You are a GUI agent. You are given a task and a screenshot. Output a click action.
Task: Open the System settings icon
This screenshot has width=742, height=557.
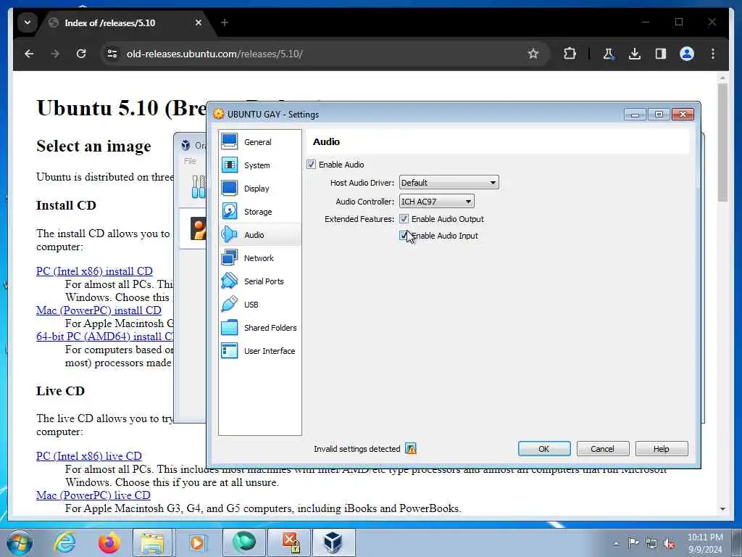(230, 165)
